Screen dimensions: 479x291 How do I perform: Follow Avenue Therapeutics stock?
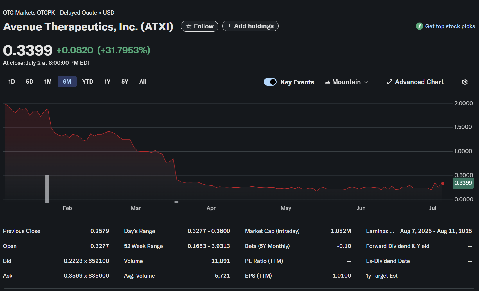click(200, 26)
